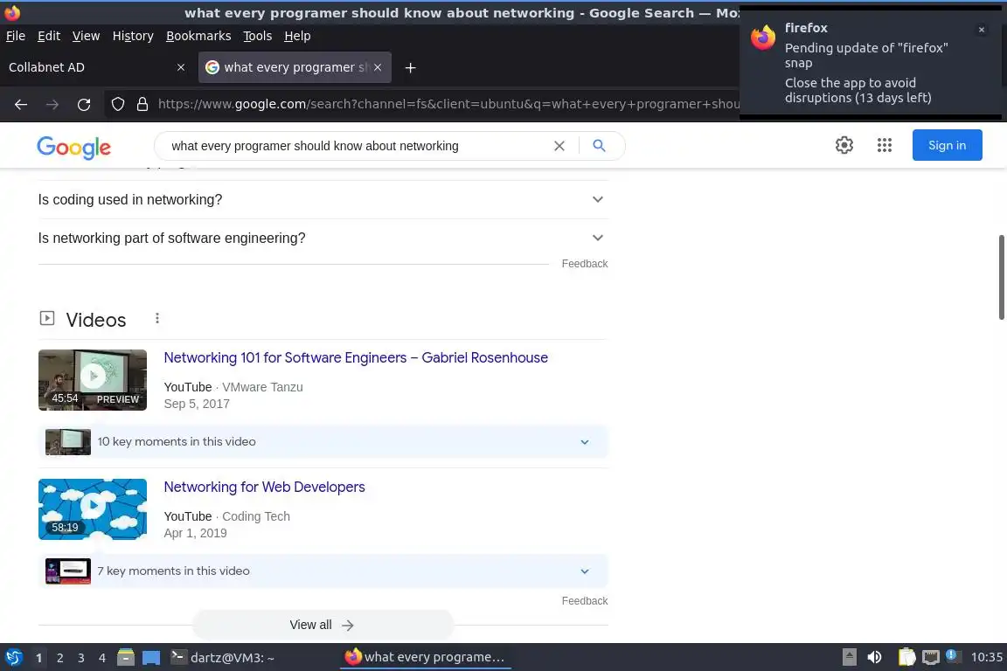Switch to the Collabnet AD tab
Viewport: 1007px width, 671px height.
click(x=96, y=67)
